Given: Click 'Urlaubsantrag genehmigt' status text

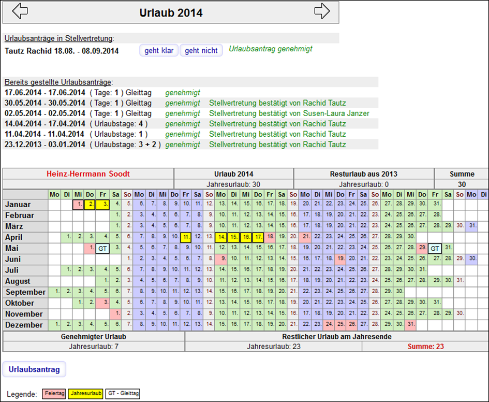Looking at the screenshot, I should (271, 49).
